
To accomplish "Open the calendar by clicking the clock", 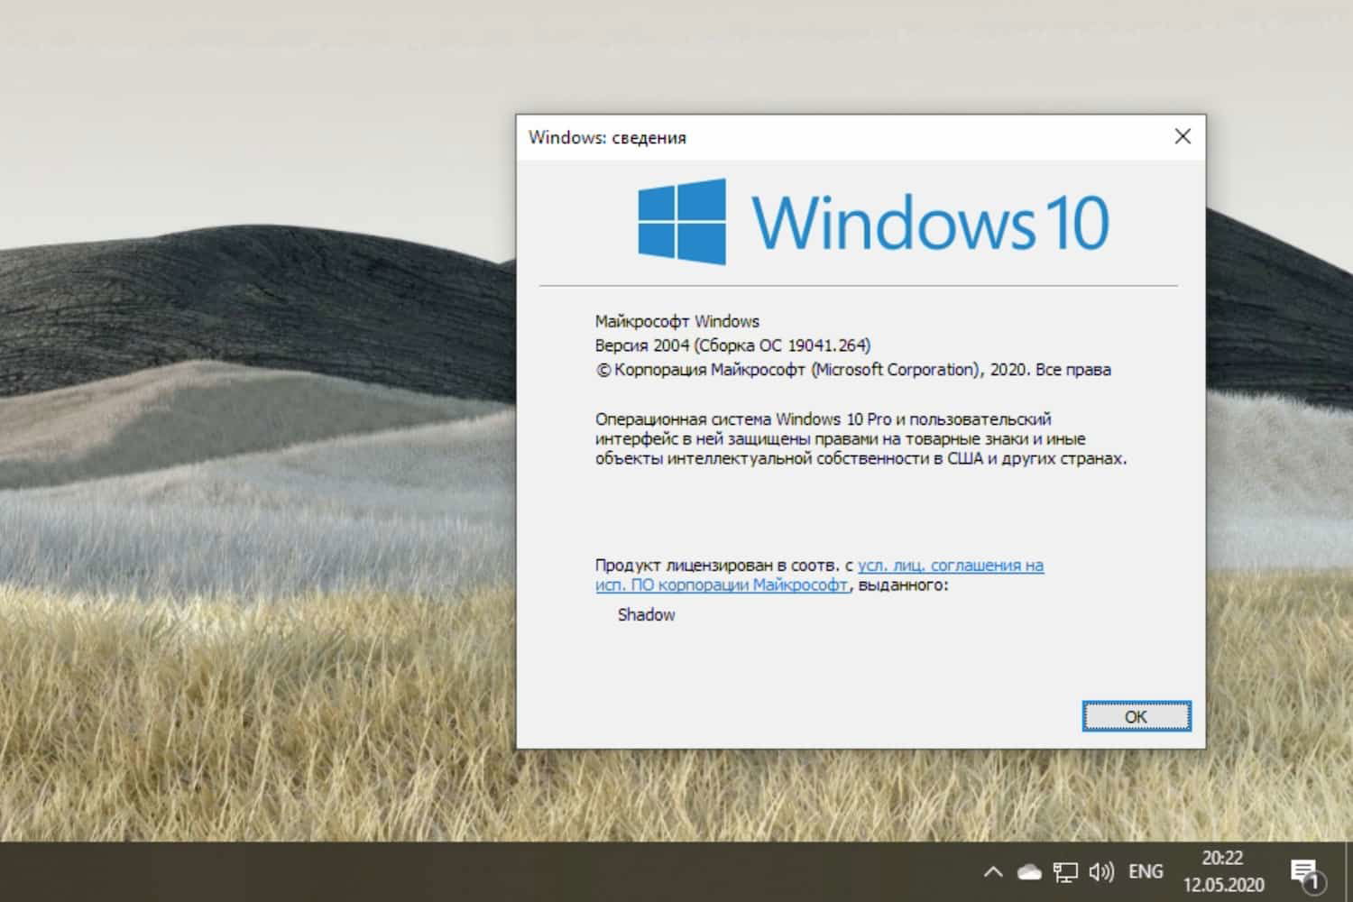I will [1220, 870].
